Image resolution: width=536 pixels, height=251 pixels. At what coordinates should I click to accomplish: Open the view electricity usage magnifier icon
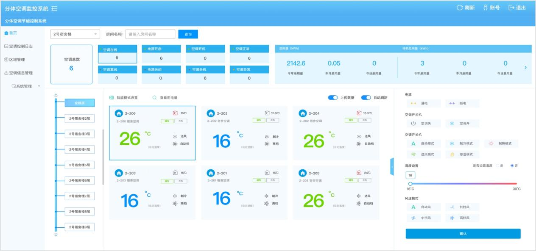coord(155,98)
